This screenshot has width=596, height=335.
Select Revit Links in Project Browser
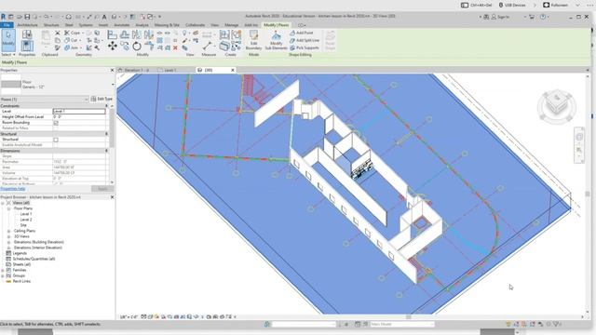(21, 281)
